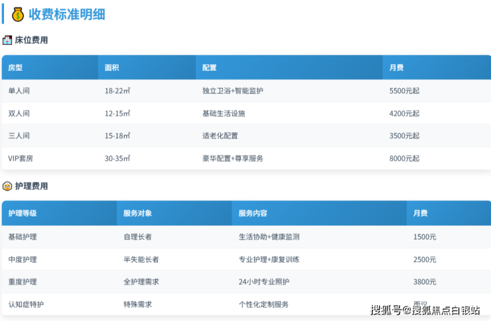Image resolution: width=491 pixels, height=321 pixels.
Task: Click the 服务内容 column header
Action: click(253, 214)
